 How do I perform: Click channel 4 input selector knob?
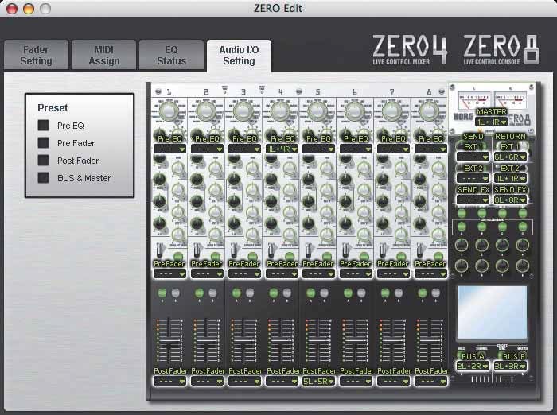[280, 111]
